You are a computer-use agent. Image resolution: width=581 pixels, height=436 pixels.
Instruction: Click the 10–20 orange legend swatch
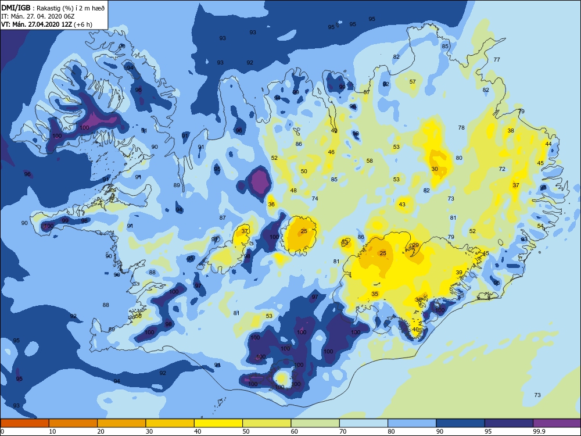73,423
